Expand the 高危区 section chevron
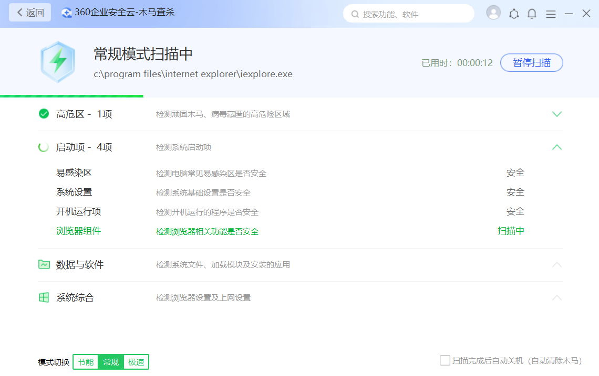The image size is (599, 376). [x=557, y=114]
